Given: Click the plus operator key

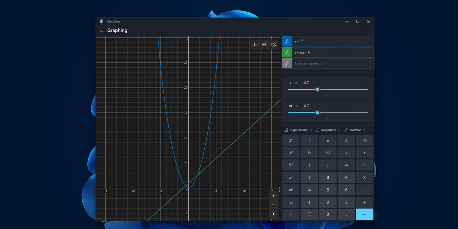Looking at the screenshot, I should [365, 202].
